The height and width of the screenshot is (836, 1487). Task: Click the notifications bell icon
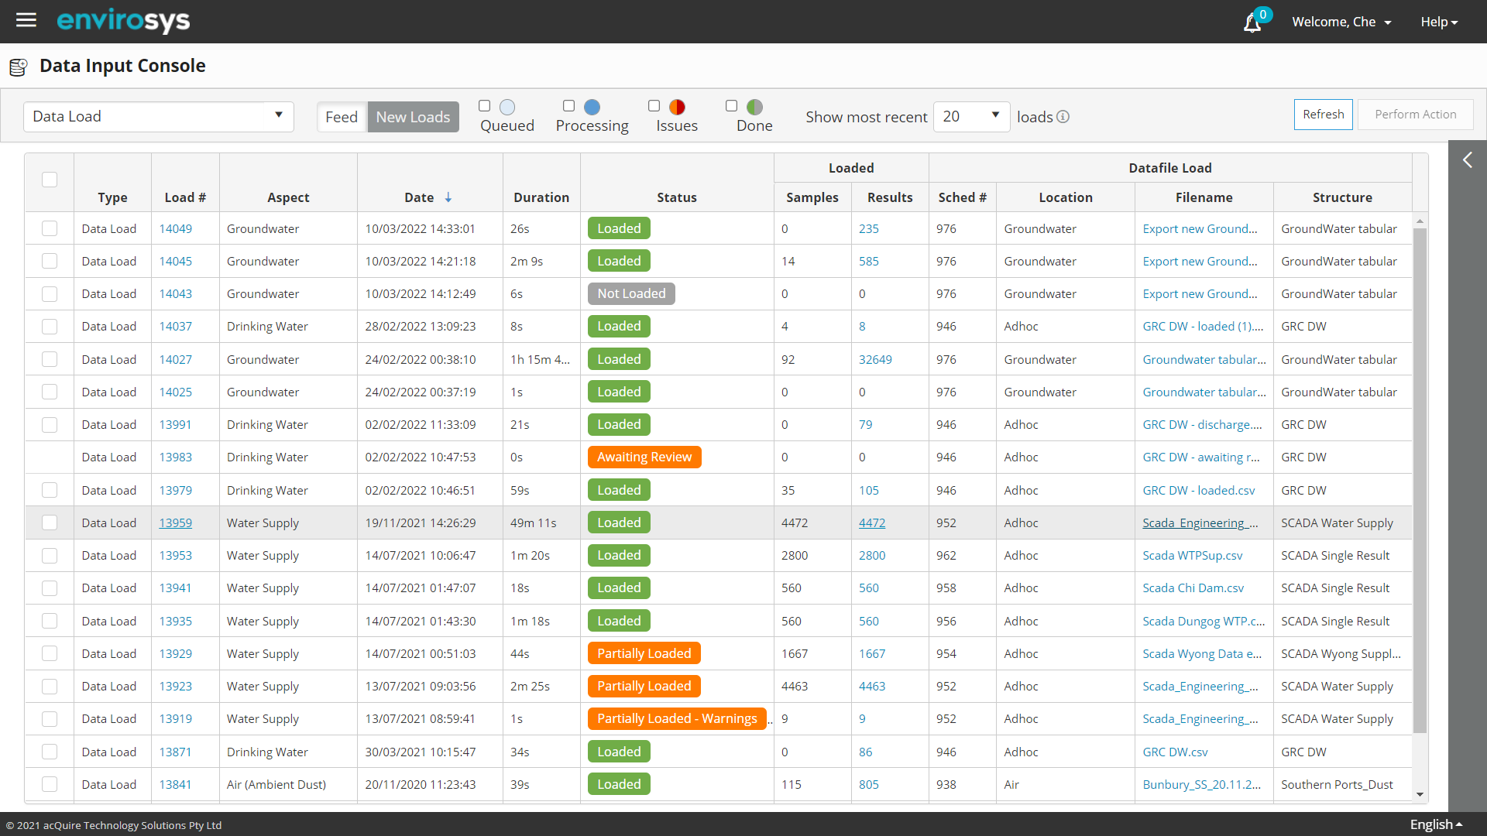pos(1252,23)
